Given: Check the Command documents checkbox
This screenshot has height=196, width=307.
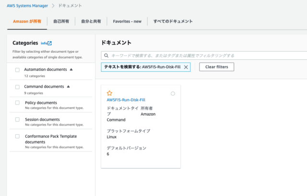Looking at the screenshot, I should (17, 87).
